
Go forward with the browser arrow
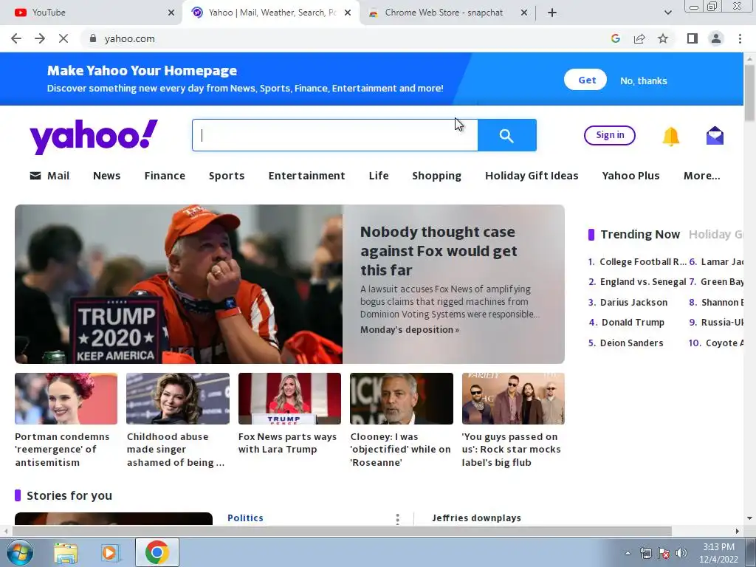[40, 38]
